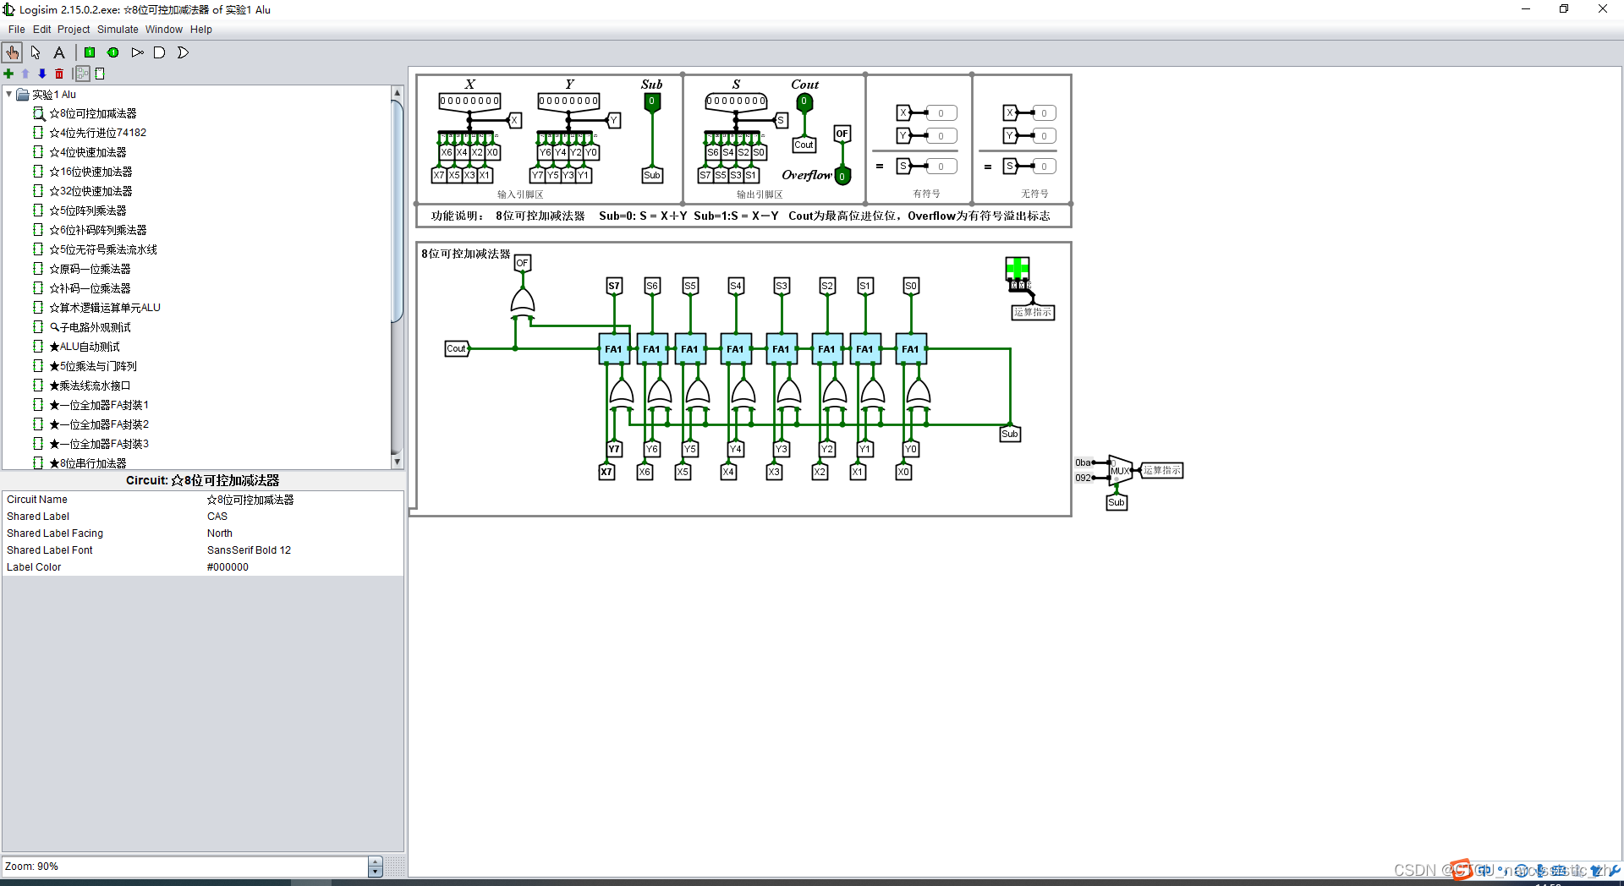1624x886 pixels.
Task: Click the S7 tunnel above leftmost adder
Action: [614, 286]
